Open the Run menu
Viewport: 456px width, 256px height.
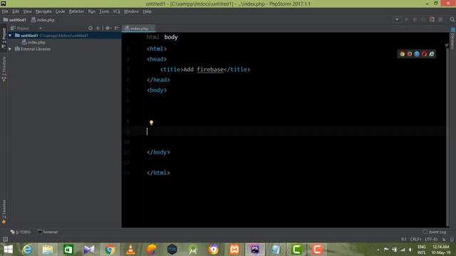[92, 11]
